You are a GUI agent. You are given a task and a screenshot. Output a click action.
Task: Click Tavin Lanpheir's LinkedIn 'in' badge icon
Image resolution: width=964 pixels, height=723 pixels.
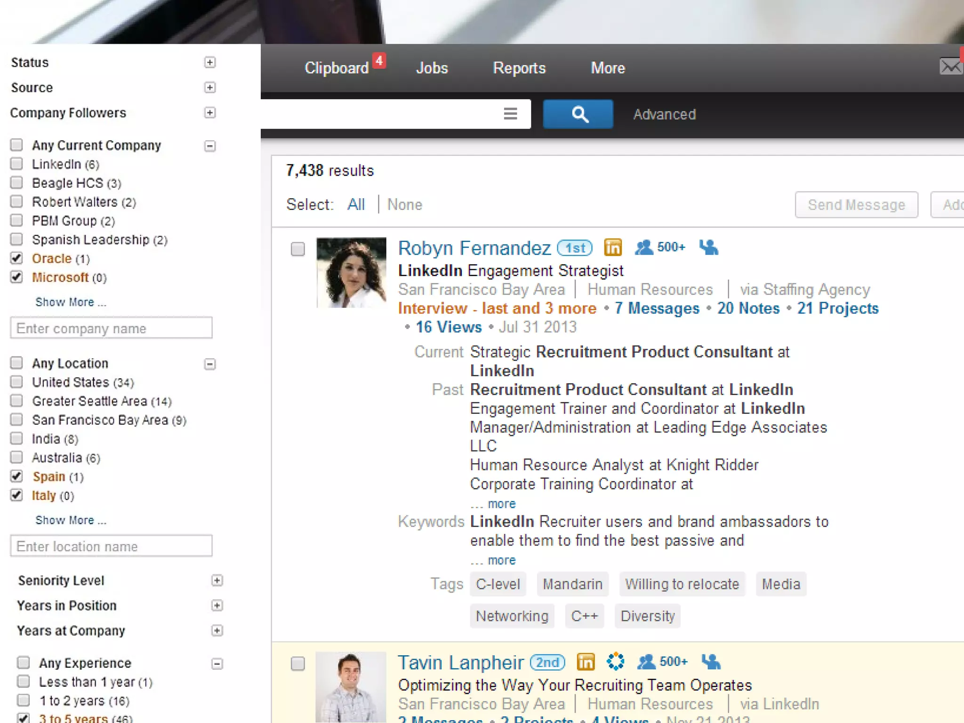(586, 662)
